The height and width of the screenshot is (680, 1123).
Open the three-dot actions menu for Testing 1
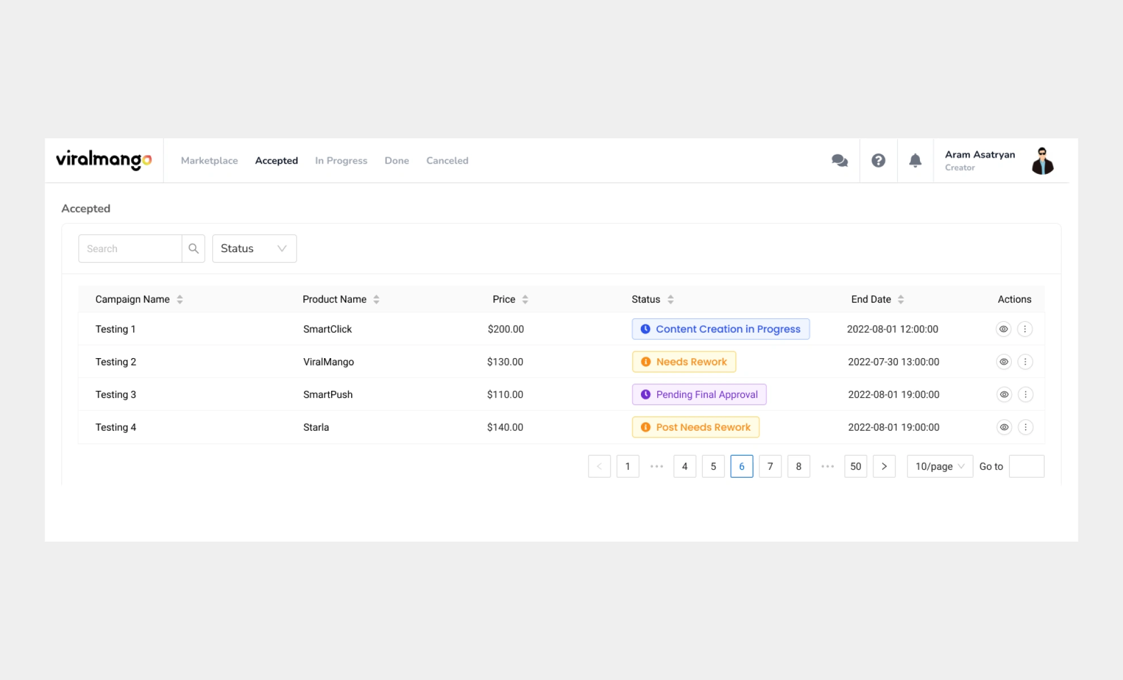[1025, 329]
